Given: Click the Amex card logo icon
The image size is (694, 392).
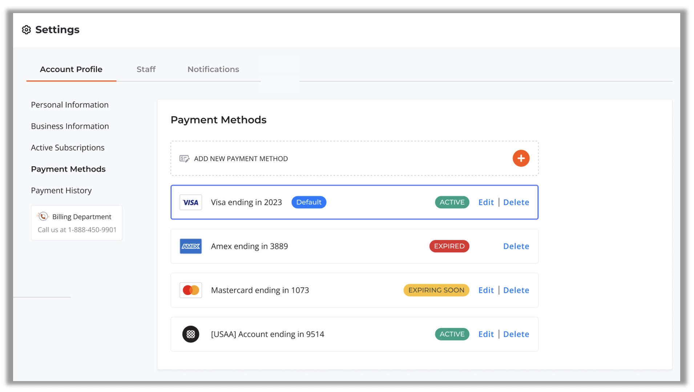Looking at the screenshot, I should [190, 247].
